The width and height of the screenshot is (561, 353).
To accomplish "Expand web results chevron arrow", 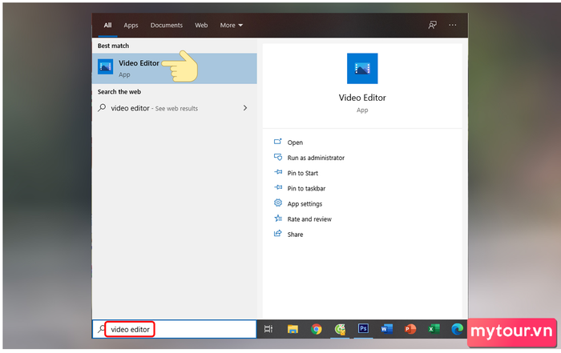I will coord(245,108).
